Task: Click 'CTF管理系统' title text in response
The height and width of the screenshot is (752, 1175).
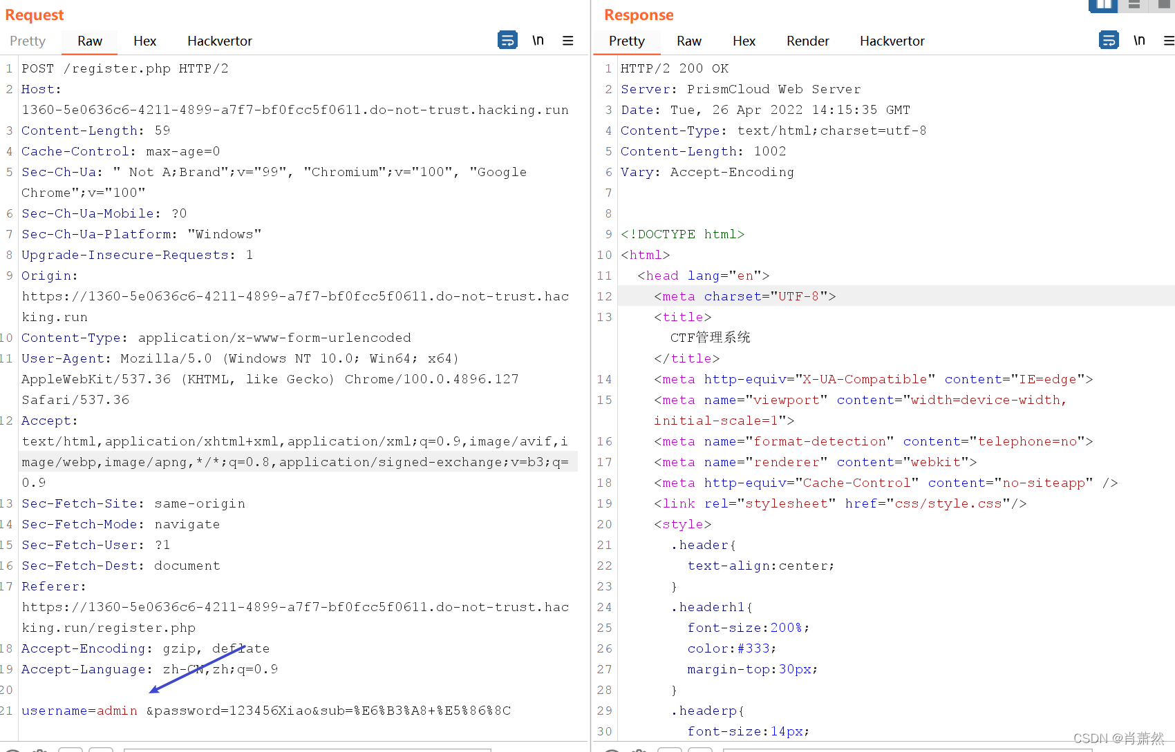Action: pos(711,338)
